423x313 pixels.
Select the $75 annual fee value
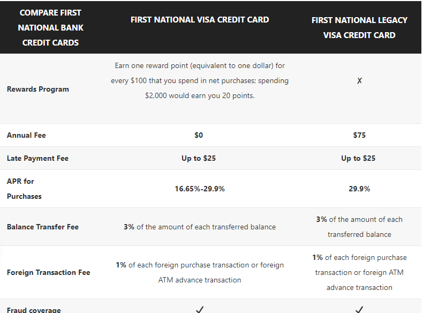tap(359, 135)
